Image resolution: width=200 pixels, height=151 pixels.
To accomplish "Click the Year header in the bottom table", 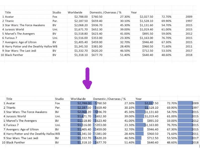I will [139, 99].
